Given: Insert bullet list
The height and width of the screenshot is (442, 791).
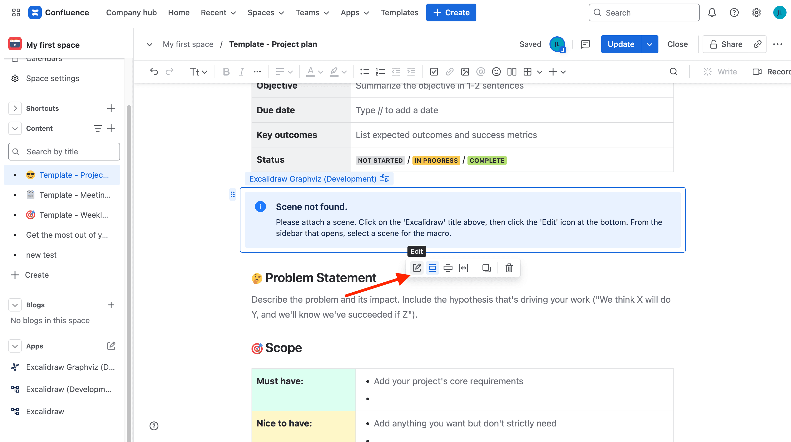Looking at the screenshot, I should [x=364, y=72].
